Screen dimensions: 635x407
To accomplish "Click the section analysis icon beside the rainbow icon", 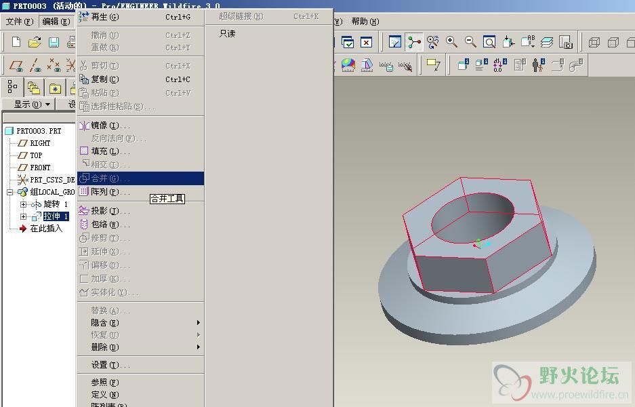I will click(367, 65).
